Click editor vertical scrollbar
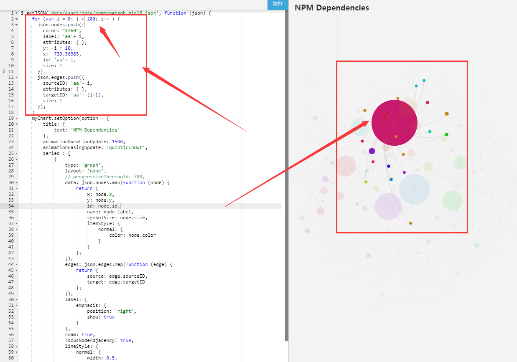The height and width of the screenshot is (362, 517). pos(286,175)
